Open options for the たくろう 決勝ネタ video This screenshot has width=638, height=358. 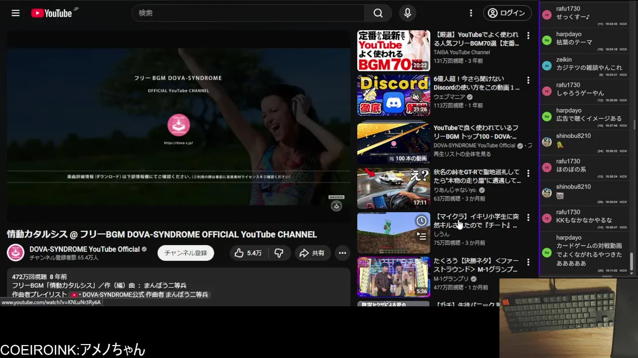click(x=528, y=262)
